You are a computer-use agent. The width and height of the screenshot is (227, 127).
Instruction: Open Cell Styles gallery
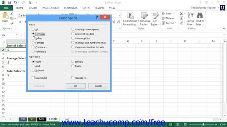click(155, 19)
